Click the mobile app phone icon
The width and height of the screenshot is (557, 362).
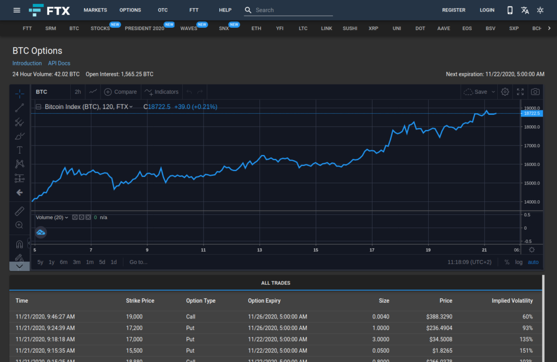point(510,10)
